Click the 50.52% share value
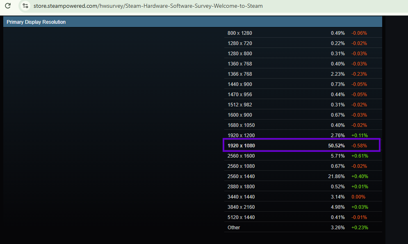 tap(336, 145)
